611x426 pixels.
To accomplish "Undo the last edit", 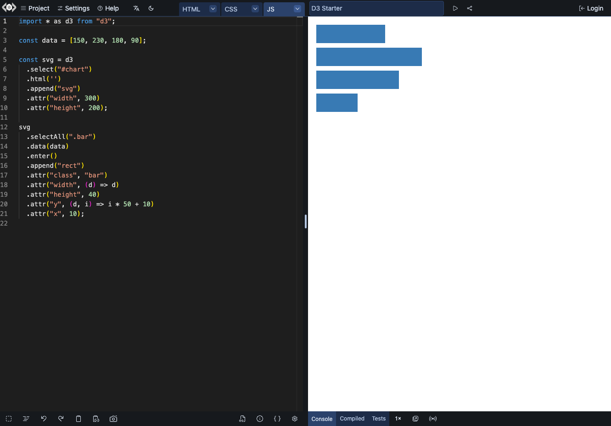I will tap(44, 419).
